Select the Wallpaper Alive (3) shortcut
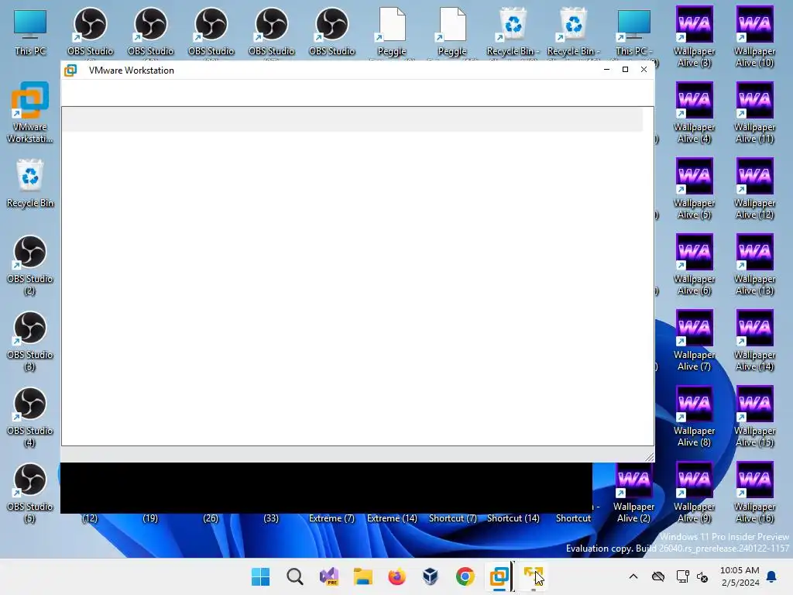The width and height of the screenshot is (793, 595). 695,37
